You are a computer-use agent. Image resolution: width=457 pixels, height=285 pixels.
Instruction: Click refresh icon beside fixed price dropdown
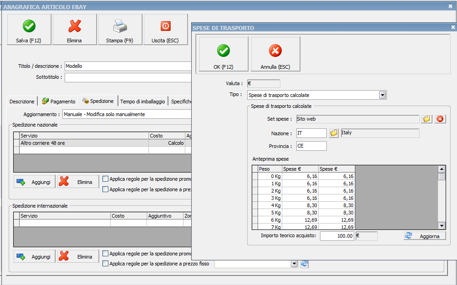click(x=304, y=264)
